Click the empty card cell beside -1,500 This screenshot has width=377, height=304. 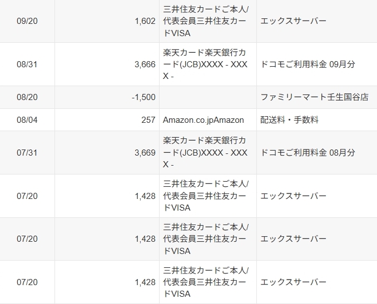click(207, 97)
